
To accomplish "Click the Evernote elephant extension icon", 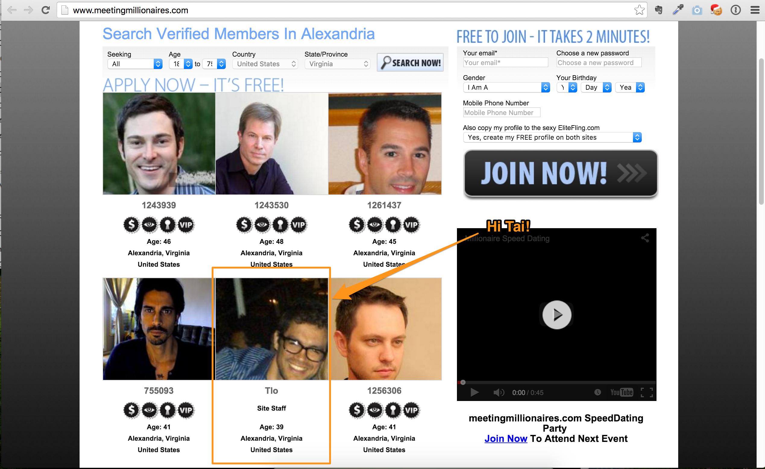I will click(659, 10).
